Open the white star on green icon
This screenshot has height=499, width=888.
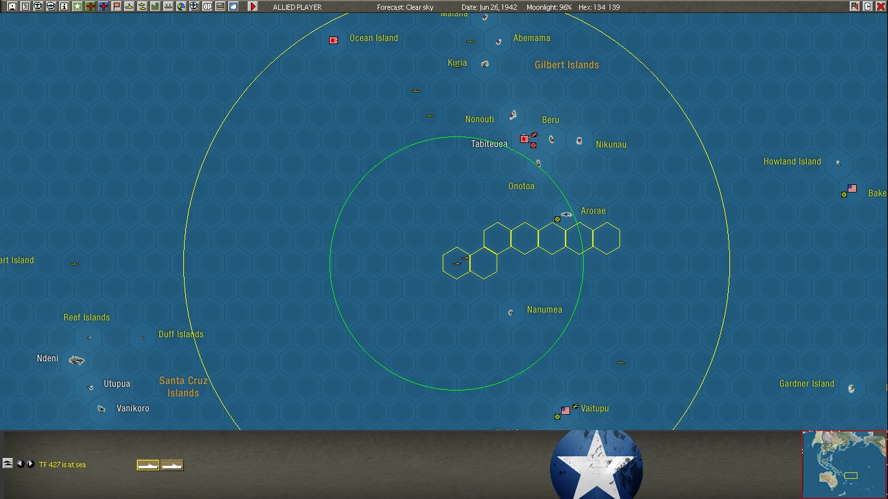point(77,6)
